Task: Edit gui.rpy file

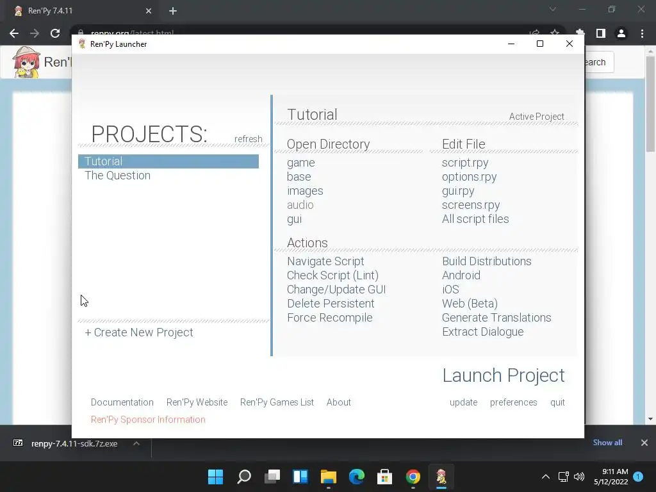Action: [458, 191]
